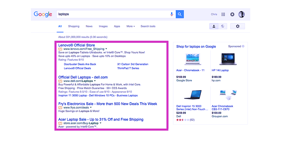Click the Ad badge on the Acer listing

tap(60, 123)
